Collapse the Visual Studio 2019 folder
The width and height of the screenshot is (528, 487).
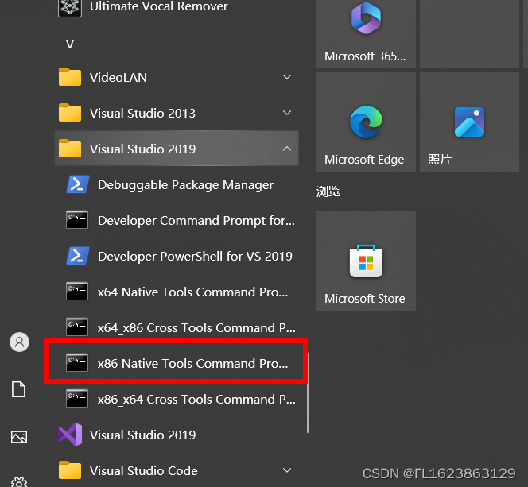click(176, 149)
